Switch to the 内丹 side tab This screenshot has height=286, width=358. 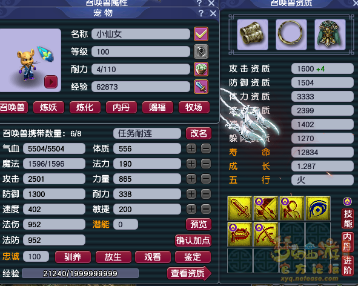tap(347, 242)
